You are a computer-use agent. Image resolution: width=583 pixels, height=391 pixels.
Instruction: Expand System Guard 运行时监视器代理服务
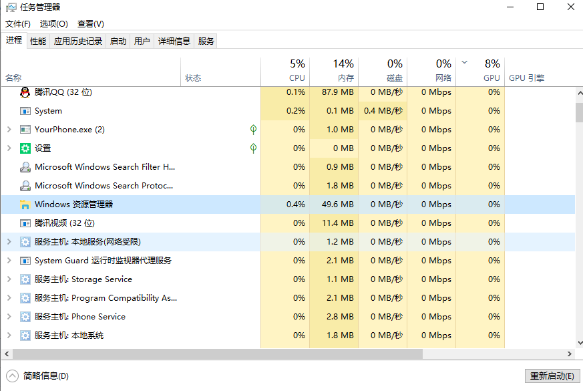tap(9, 261)
